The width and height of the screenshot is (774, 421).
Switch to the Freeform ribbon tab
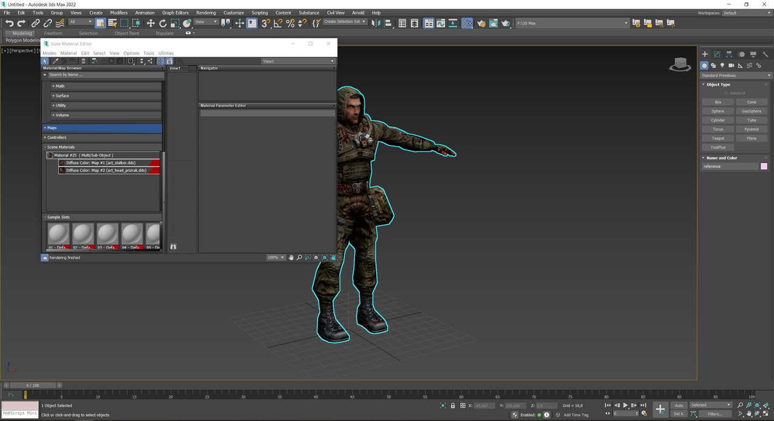coord(53,33)
